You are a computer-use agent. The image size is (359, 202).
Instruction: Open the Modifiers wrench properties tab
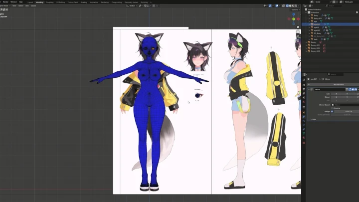coord(304,117)
